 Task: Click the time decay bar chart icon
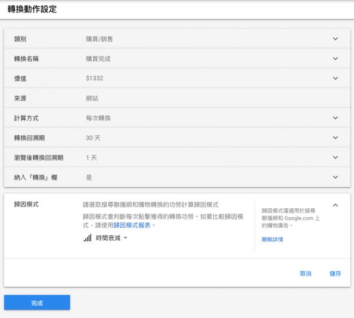87,238
